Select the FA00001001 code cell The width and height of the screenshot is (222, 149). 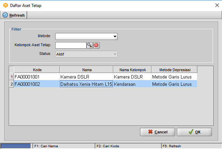(x=37, y=77)
